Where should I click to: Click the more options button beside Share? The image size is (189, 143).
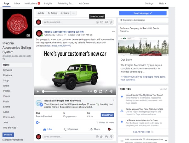[73, 13]
